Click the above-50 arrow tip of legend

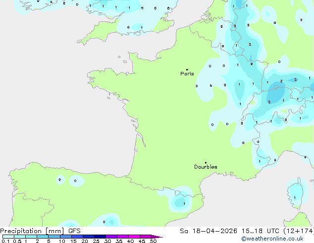coord(157,237)
